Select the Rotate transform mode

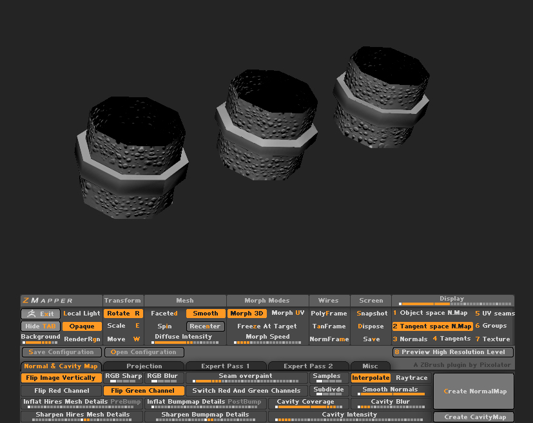pos(122,314)
